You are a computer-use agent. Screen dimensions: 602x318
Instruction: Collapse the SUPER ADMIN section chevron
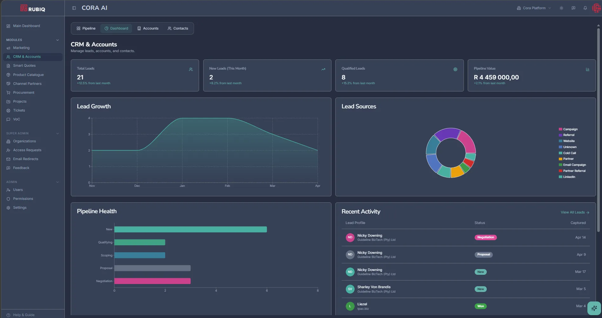tap(57, 133)
